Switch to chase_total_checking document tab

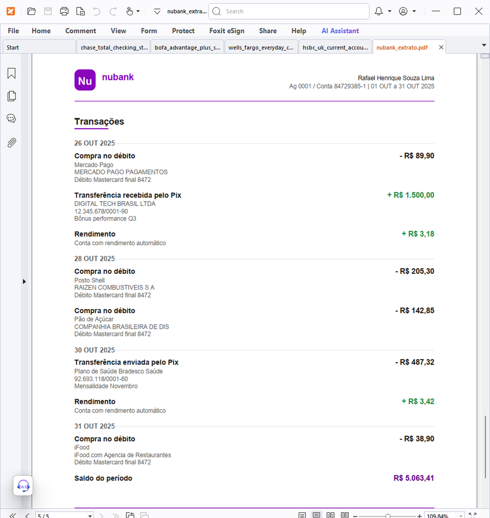(x=114, y=47)
